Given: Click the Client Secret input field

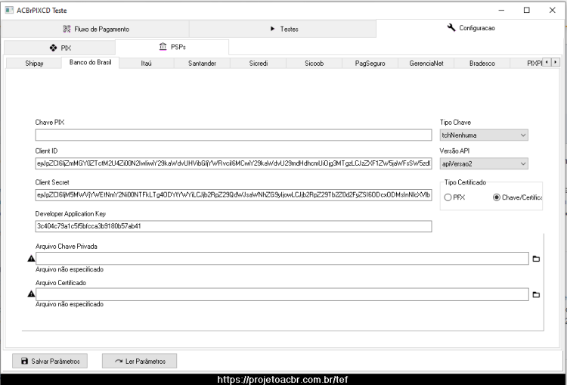Looking at the screenshot, I should (234, 195).
